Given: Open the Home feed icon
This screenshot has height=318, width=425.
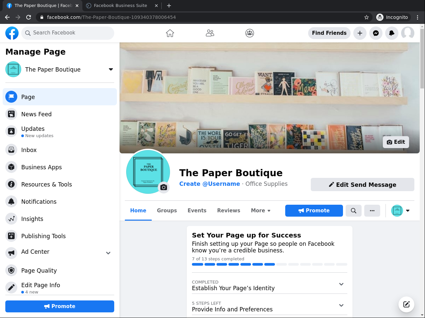Looking at the screenshot, I should (x=170, y=33).
